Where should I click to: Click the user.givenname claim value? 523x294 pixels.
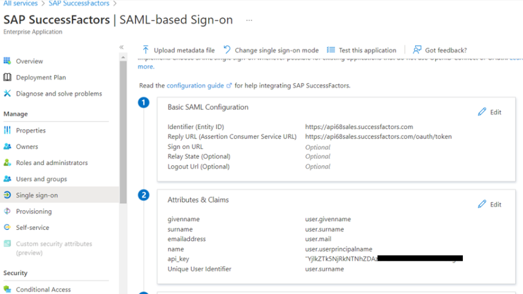328,219
